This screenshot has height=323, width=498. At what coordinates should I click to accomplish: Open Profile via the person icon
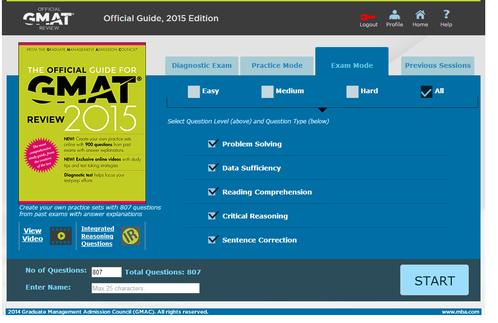tap(394, 15)
